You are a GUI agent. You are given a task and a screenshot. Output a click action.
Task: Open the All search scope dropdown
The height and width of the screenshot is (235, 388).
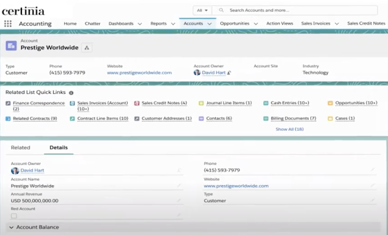[202, 10]
